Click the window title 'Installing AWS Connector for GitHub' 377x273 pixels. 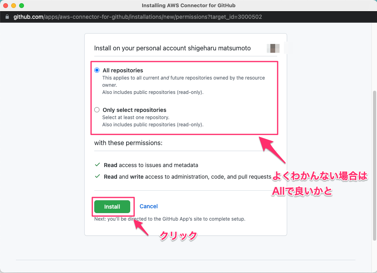[188, 6]
